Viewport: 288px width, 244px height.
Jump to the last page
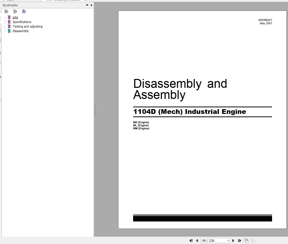point(239,240)
